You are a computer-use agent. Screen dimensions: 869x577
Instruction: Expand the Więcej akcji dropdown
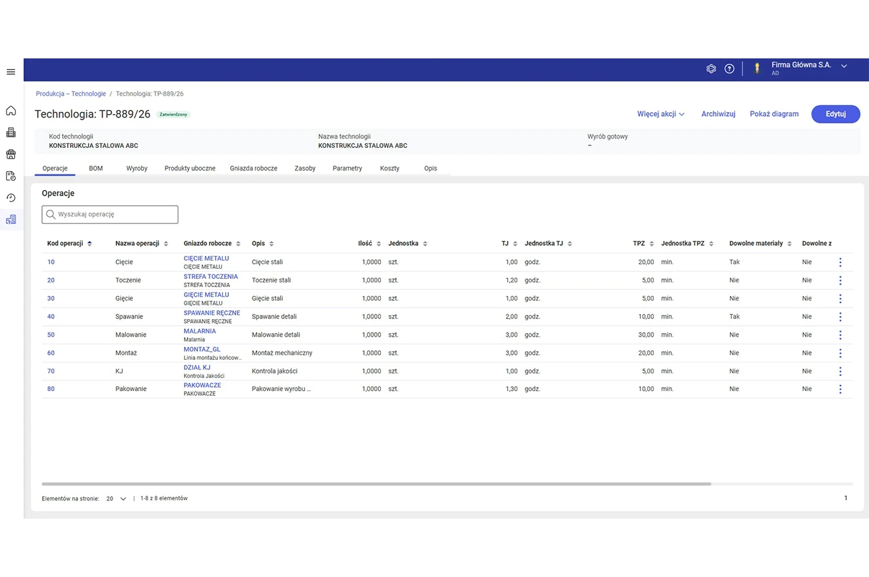661,114
